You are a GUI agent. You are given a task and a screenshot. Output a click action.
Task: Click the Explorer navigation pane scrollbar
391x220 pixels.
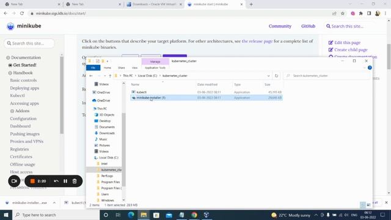(123, 149)
